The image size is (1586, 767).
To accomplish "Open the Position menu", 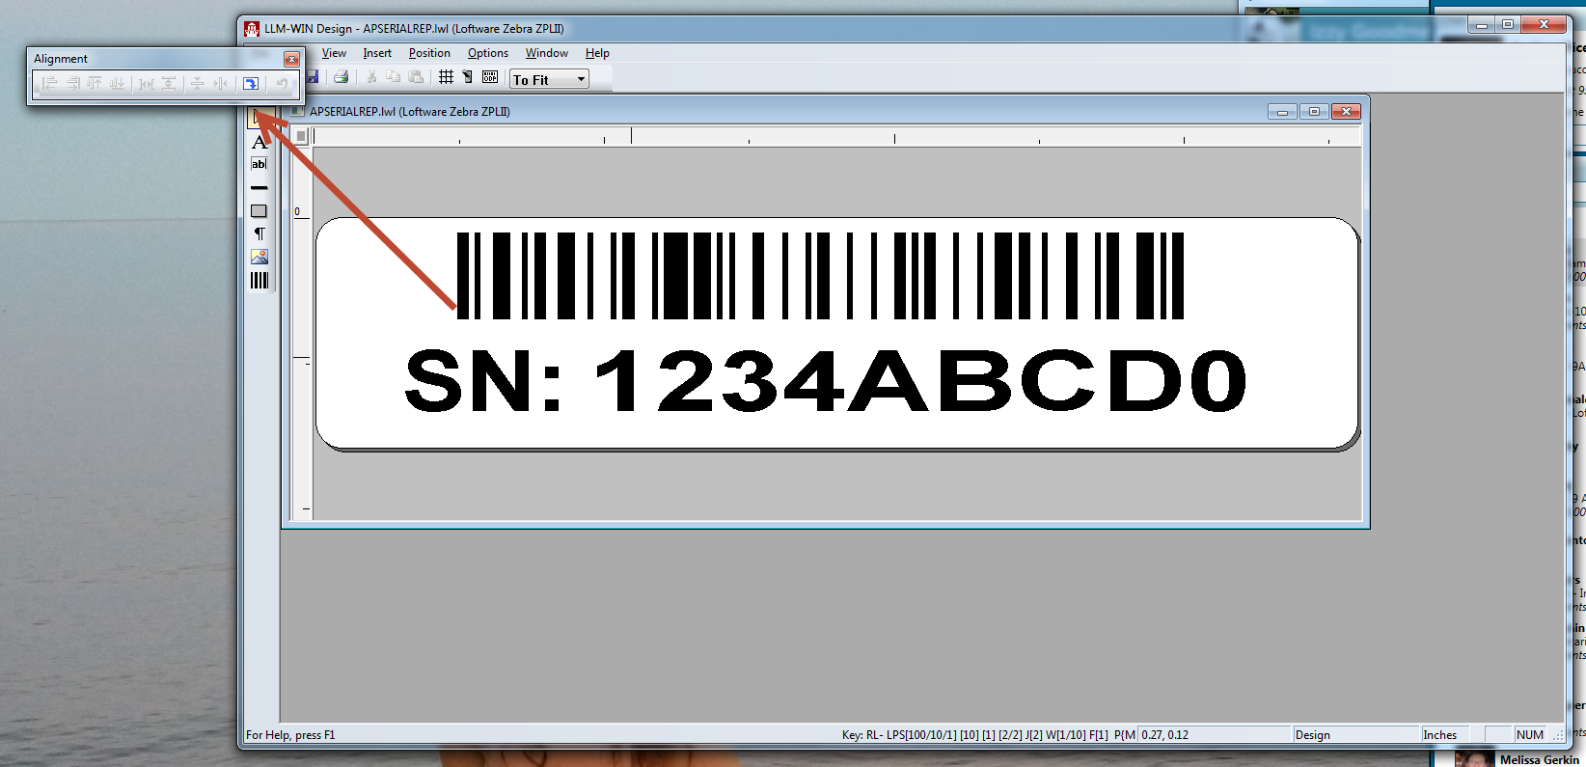I will pos(429,53).
